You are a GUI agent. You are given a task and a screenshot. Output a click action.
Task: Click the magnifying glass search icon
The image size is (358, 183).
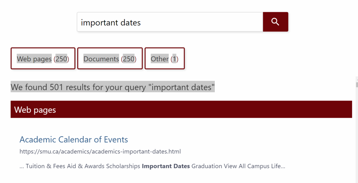tap(275, 22)
